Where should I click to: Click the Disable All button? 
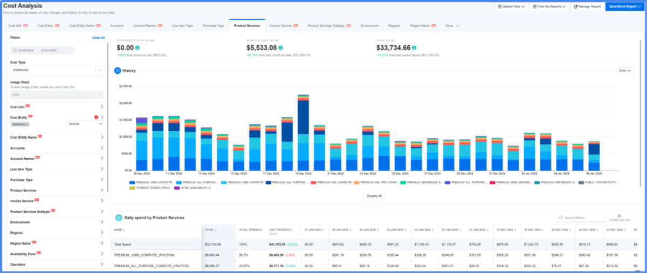374,196
